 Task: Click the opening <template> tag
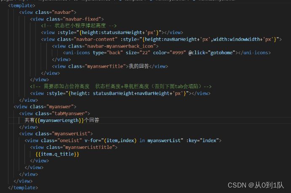[x=21, y=5]
